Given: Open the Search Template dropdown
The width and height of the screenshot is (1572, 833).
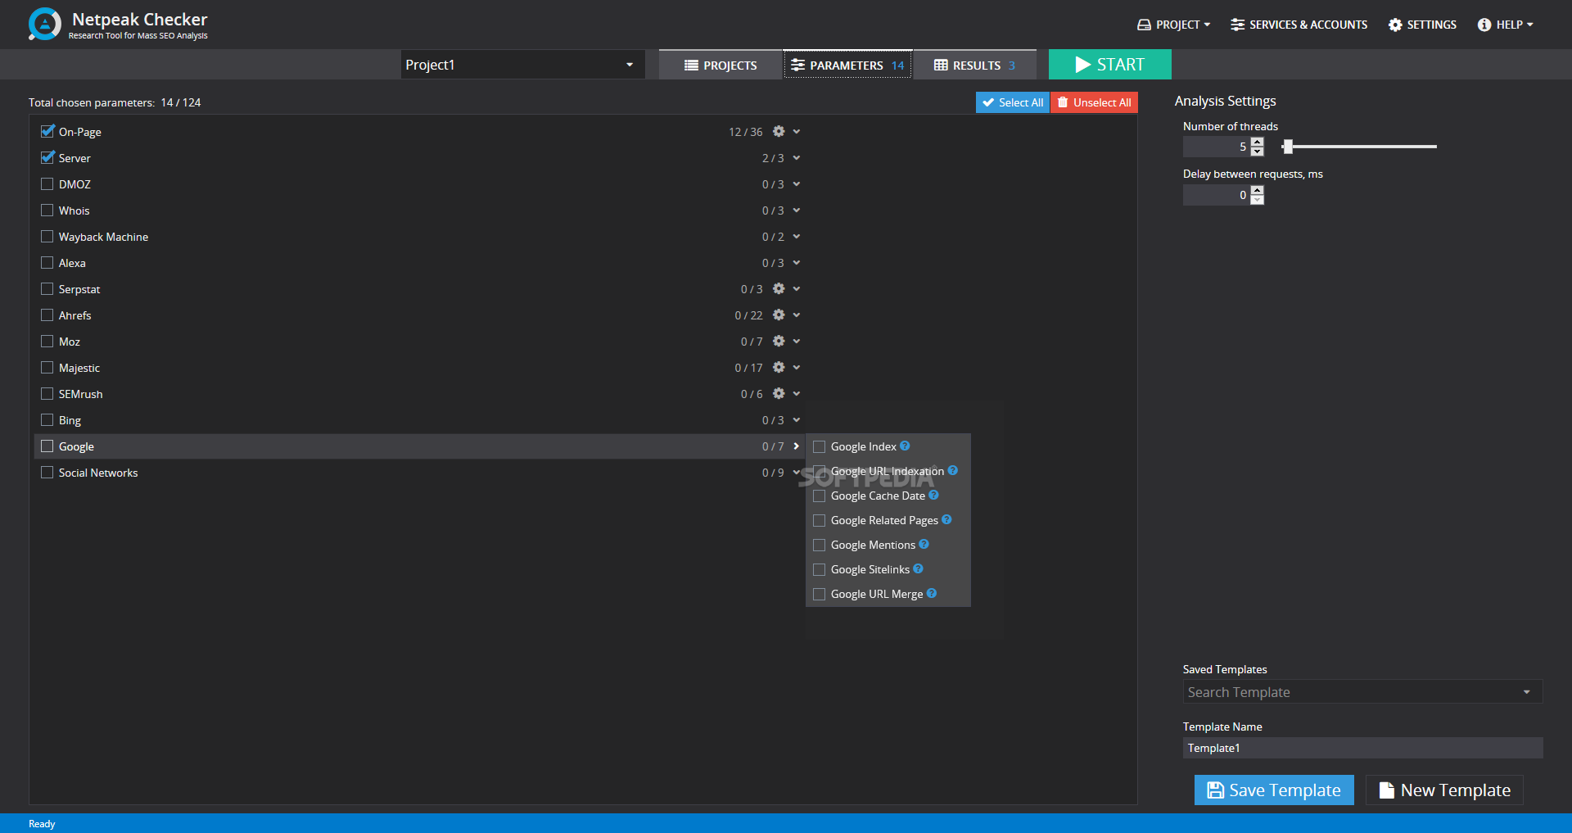Looking at the screenshot, I should point(1362,692).
